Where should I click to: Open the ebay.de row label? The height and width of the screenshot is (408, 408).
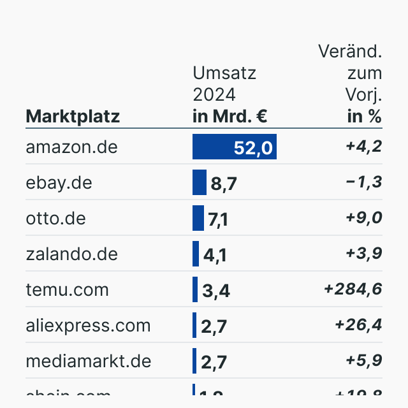[x=59, y=183]
